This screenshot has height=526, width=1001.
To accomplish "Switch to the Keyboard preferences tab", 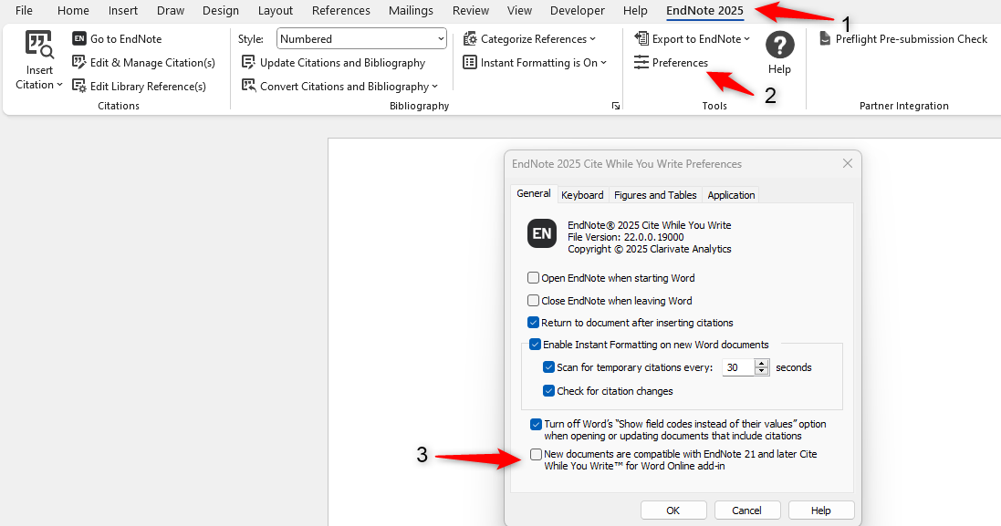I will point(582,194).
